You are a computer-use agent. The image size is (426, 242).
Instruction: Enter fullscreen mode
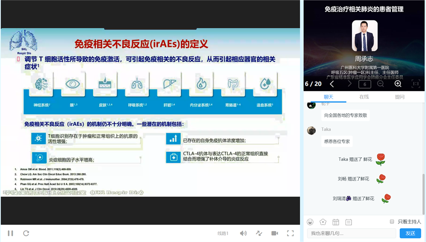click(291, 233)
